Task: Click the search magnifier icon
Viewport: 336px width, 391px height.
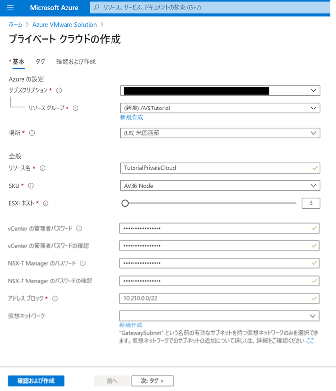Action: [96, 7]
